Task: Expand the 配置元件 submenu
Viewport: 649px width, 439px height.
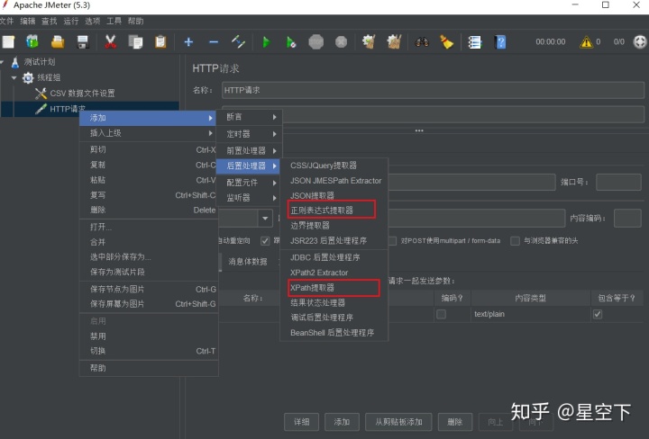Action: 249,183
